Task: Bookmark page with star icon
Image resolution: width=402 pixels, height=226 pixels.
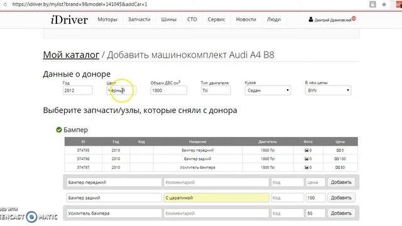Action: tap(384, 4)
